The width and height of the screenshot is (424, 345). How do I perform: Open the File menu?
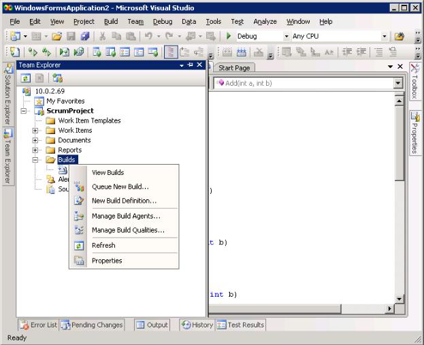14,22
